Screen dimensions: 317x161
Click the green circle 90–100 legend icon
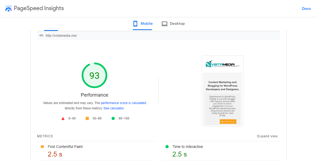(x=113, y=118)
